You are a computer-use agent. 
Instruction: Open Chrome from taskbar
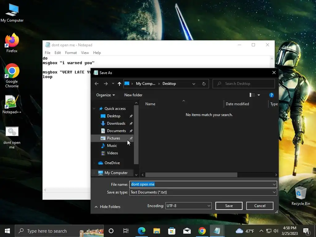coord(202,231)
